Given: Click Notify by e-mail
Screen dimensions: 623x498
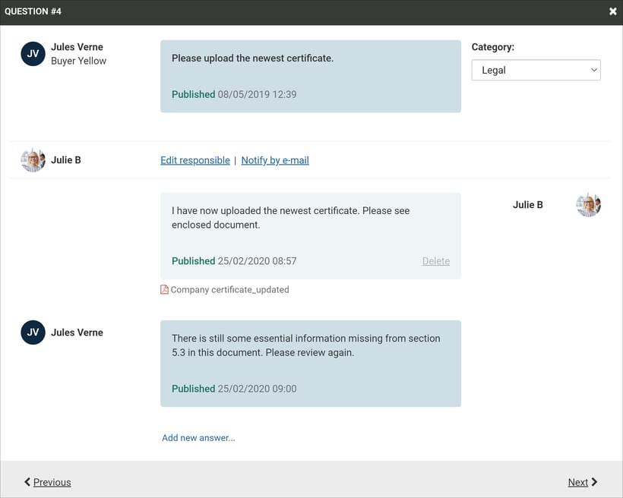Looking at the screenshot, I should coord(275,159).
